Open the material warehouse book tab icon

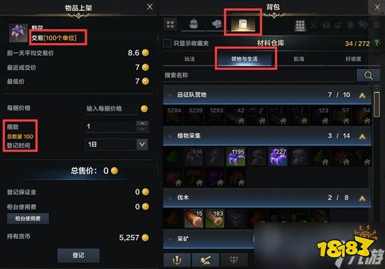243,24
